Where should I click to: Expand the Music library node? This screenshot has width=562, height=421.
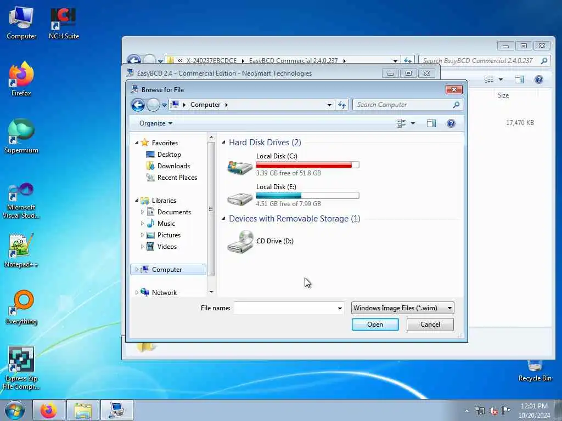pos(142,224)
